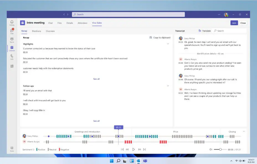Open the profile avatar in title bar
Screen dimensions: 257x164
[226, 14]
